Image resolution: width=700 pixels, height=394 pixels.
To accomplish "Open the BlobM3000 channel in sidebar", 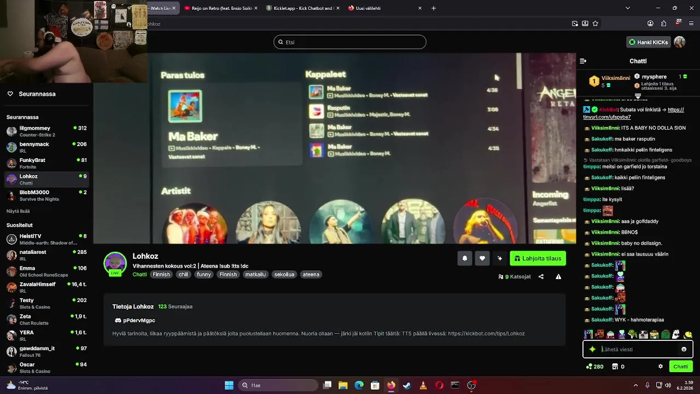I will tap(46, 195).
